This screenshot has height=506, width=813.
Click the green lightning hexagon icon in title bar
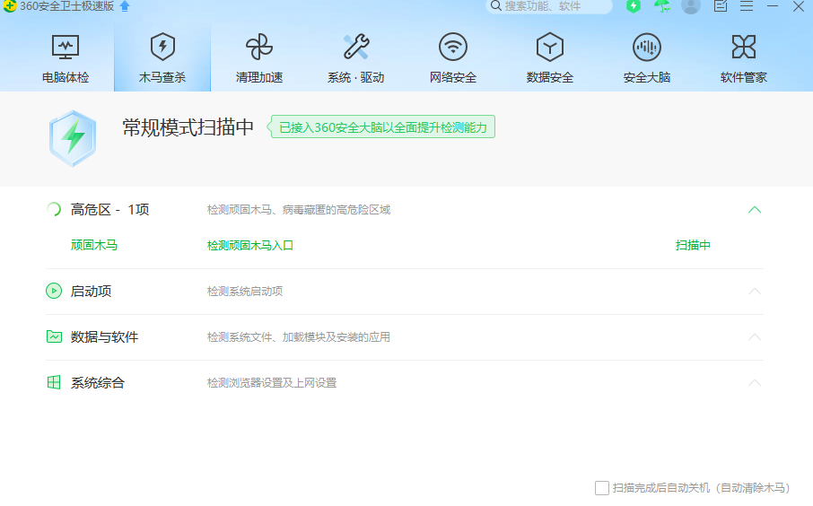point(634,6)
